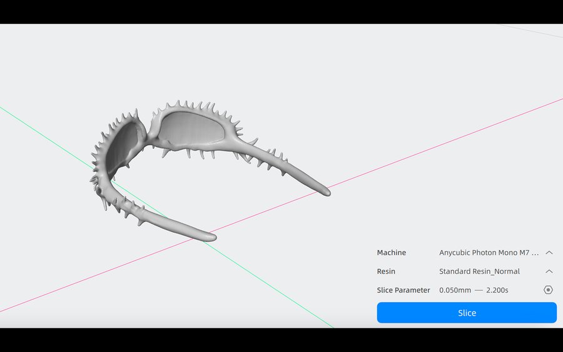Open the Slice Parameter settings hexagon icon
Viewport: 563px width, 352px height.
click(x=548, y=290)
